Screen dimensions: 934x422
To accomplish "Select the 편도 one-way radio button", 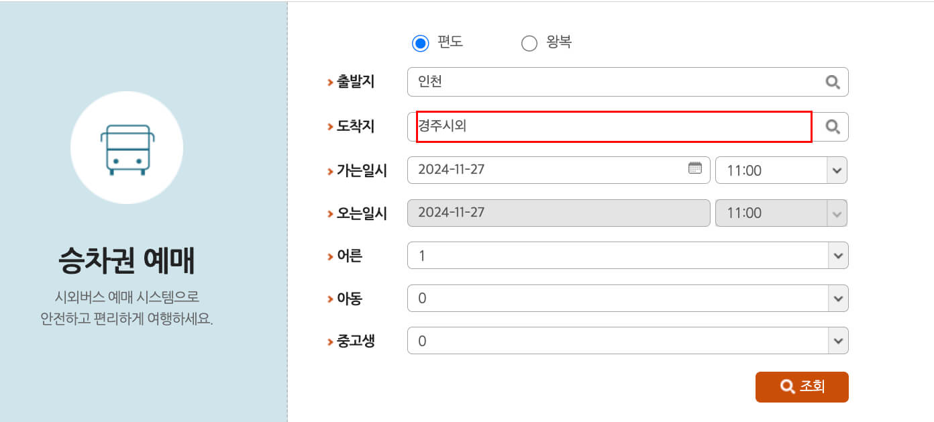I will tap(421, 42).
